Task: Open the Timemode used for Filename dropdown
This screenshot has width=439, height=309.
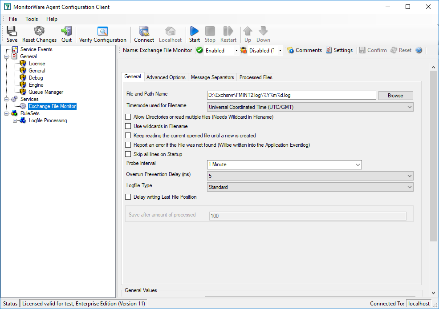Action: point(310,107)
